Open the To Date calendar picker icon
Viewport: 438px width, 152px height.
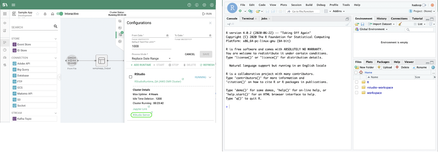click(x=210, y=35)
